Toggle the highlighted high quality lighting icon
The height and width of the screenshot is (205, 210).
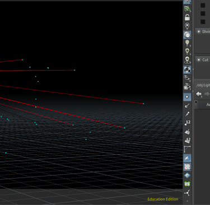187,35
